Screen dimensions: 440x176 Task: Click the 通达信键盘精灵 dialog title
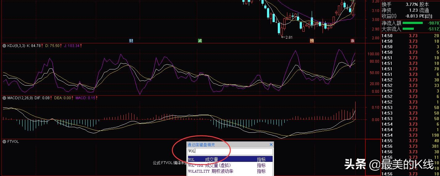click(x=201, y=145)
